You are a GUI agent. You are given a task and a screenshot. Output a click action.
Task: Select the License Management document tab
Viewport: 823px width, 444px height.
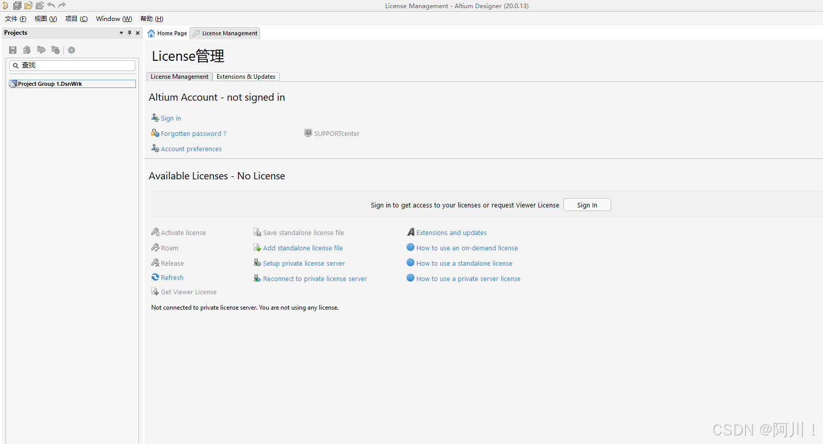pos(225,33)
